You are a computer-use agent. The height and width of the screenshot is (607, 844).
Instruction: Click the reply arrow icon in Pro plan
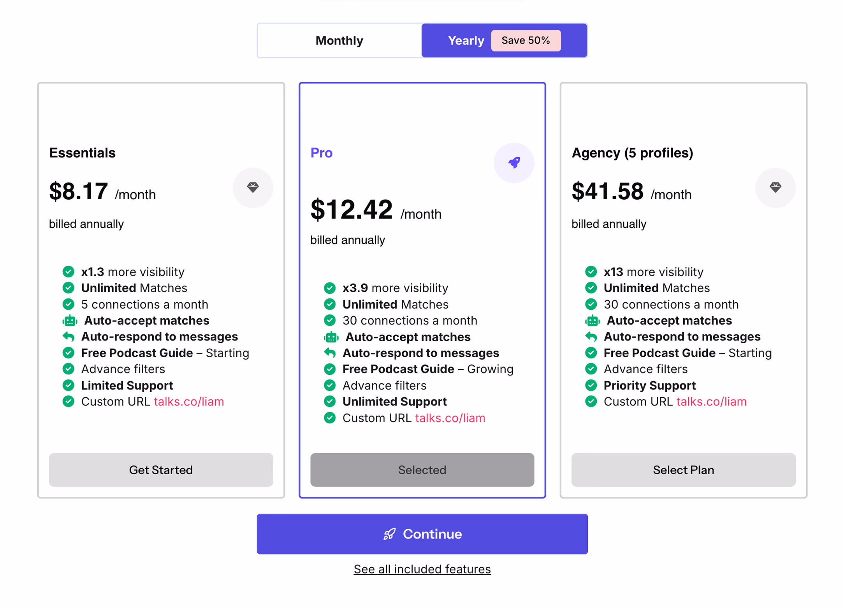click(330, 353)
